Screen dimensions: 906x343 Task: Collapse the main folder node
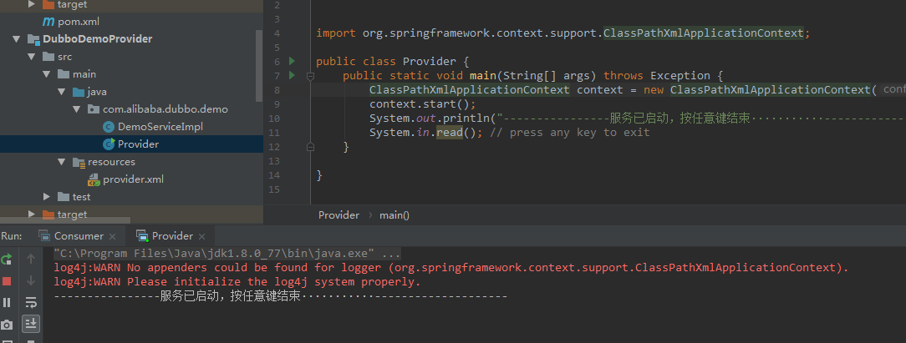[x=46, y=74]
